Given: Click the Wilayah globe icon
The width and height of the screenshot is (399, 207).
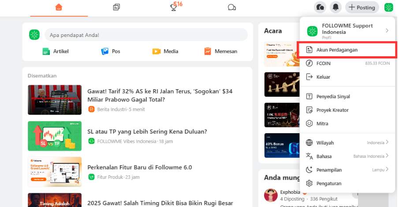Looking at the screenshot, I should tap(309, 142).
